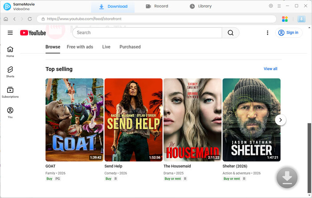Screen dimensions: 312x198
Task: Focus the YouTube Search box
Action: point(147,33)
